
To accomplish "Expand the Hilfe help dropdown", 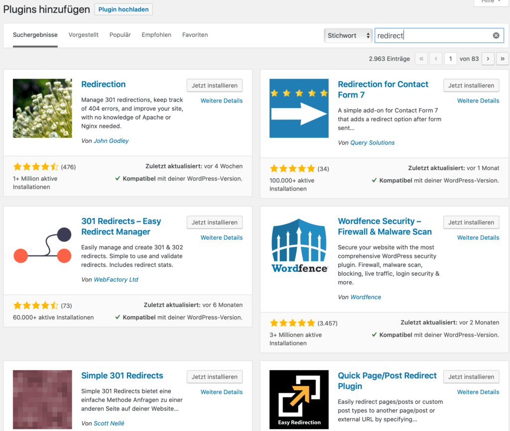I will point(491,2).
